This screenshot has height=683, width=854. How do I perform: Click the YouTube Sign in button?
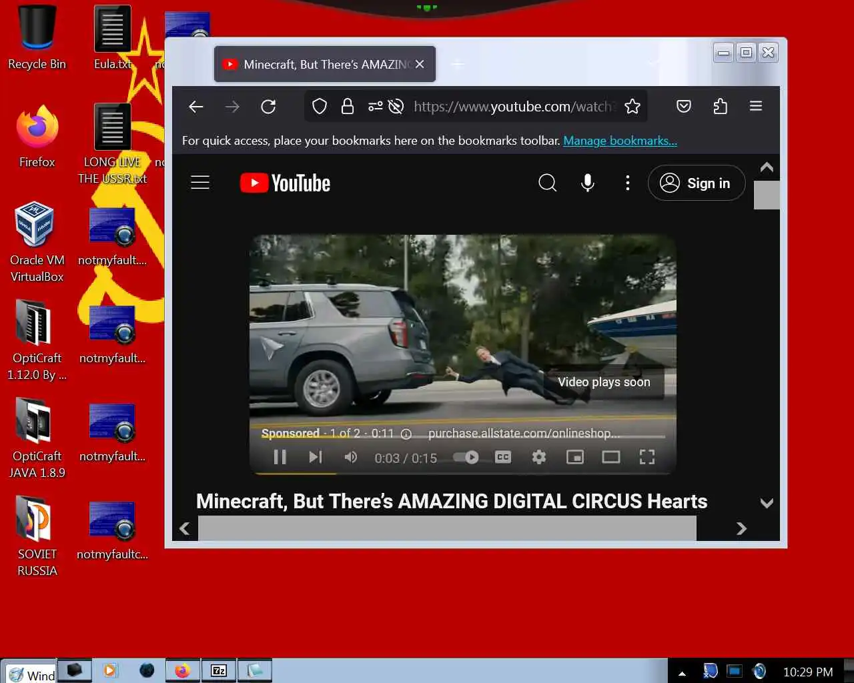pyautogui.click(x=697, y=183)
